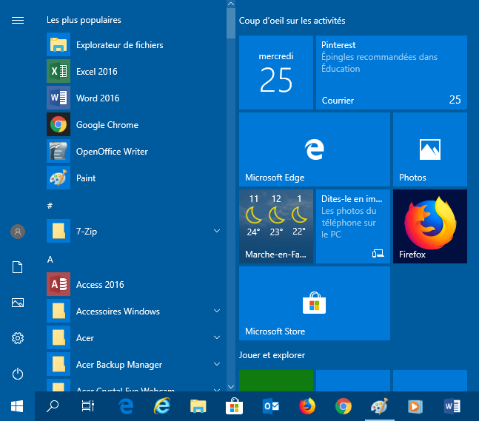The width and height of the screenshot is (479, 421).
Task: Open the Firefox tile
Action: click(x=430, y=226)
